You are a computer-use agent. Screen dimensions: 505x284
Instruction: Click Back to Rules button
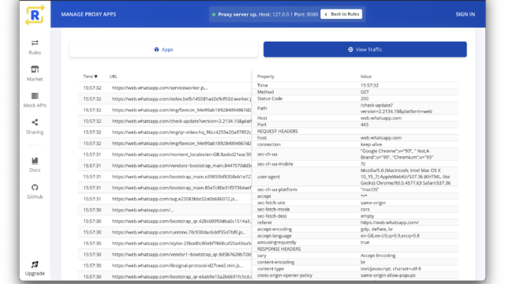pos(342,14)
